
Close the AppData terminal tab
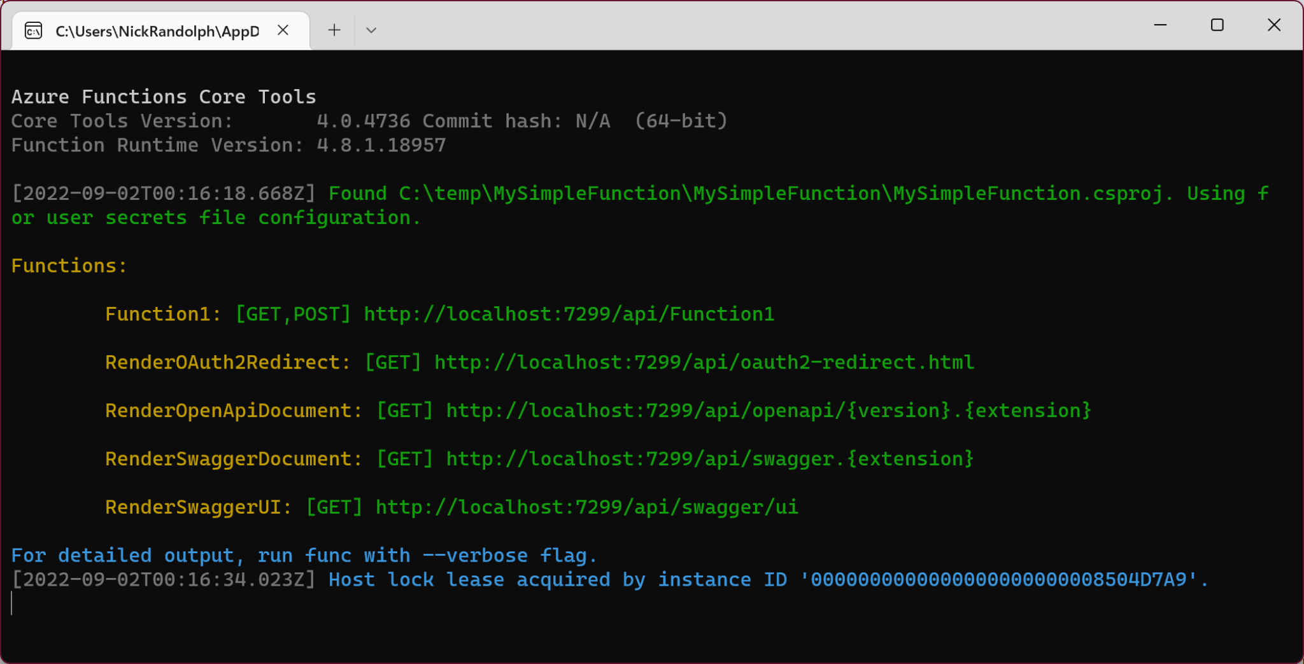coord(283,30)
